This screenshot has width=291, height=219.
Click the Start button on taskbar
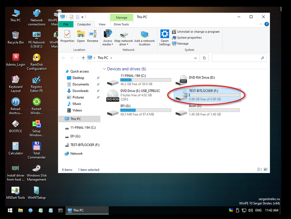pos(10,210)
